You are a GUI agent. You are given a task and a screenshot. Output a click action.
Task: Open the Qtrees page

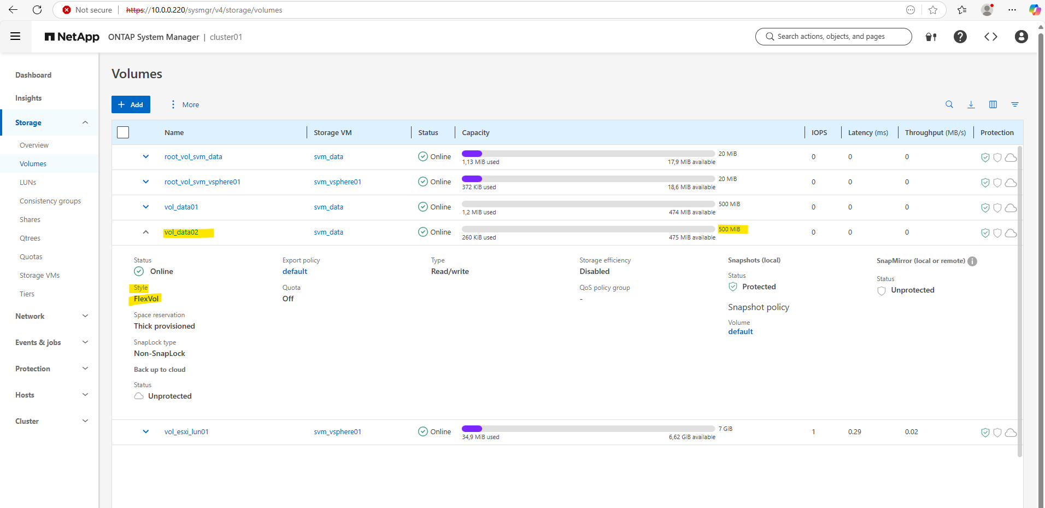coord(30,238)
